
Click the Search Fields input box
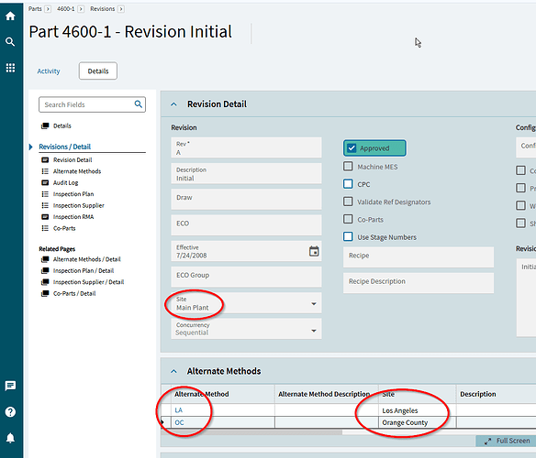tap(93, 104)
